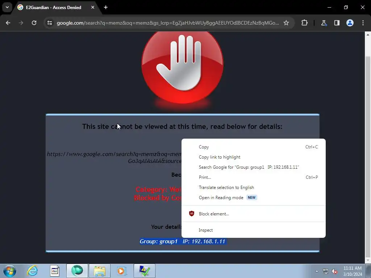
Task: Choose Translate selection to English
Action: click(x=253, y=188)
